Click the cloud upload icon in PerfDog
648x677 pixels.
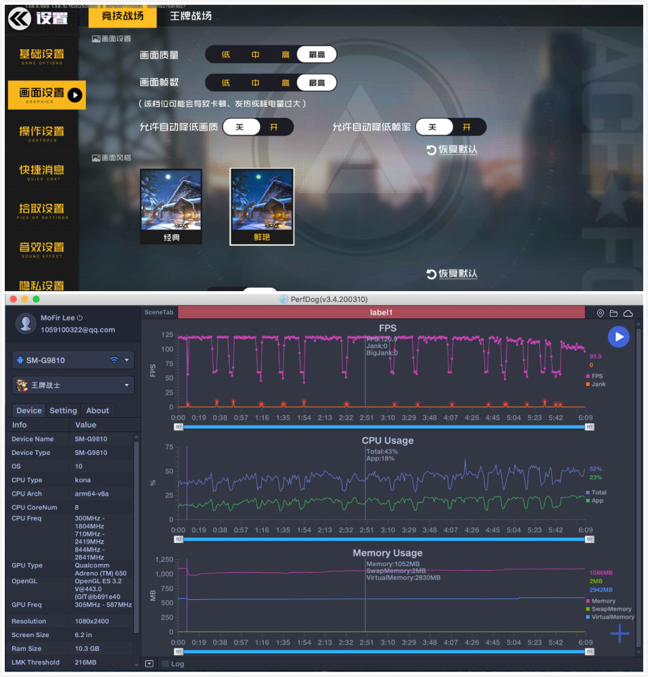tap(628, 313)
